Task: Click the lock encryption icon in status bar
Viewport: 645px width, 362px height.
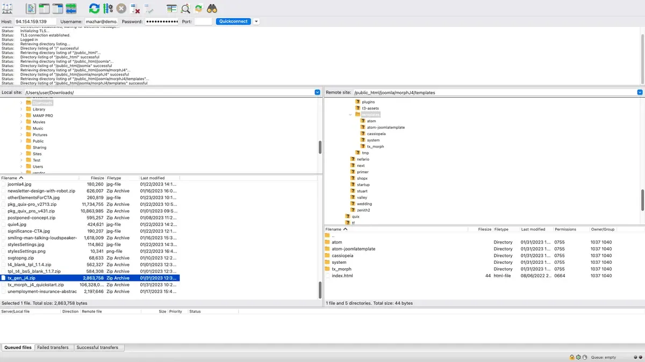Action: [572, 357]
